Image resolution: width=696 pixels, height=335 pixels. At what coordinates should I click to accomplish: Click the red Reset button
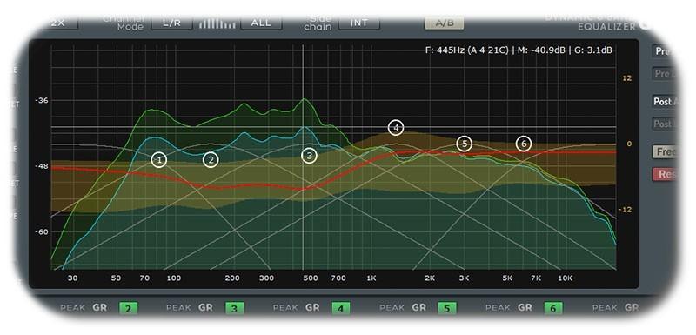[665, 174]
